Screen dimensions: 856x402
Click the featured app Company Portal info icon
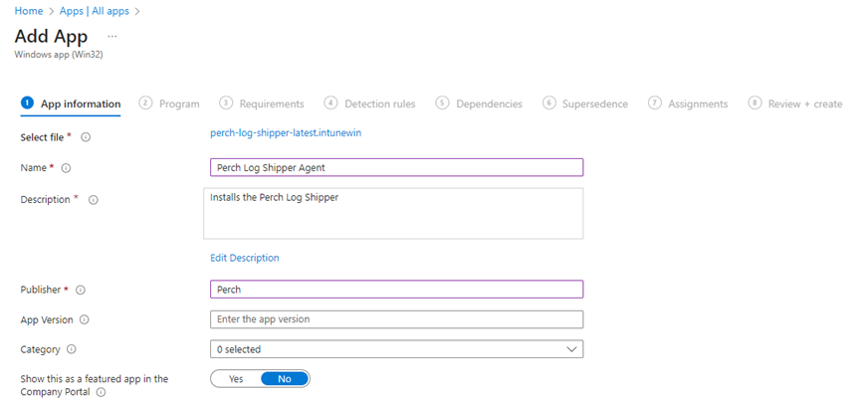pyautogui.click(x=102, y=392)
